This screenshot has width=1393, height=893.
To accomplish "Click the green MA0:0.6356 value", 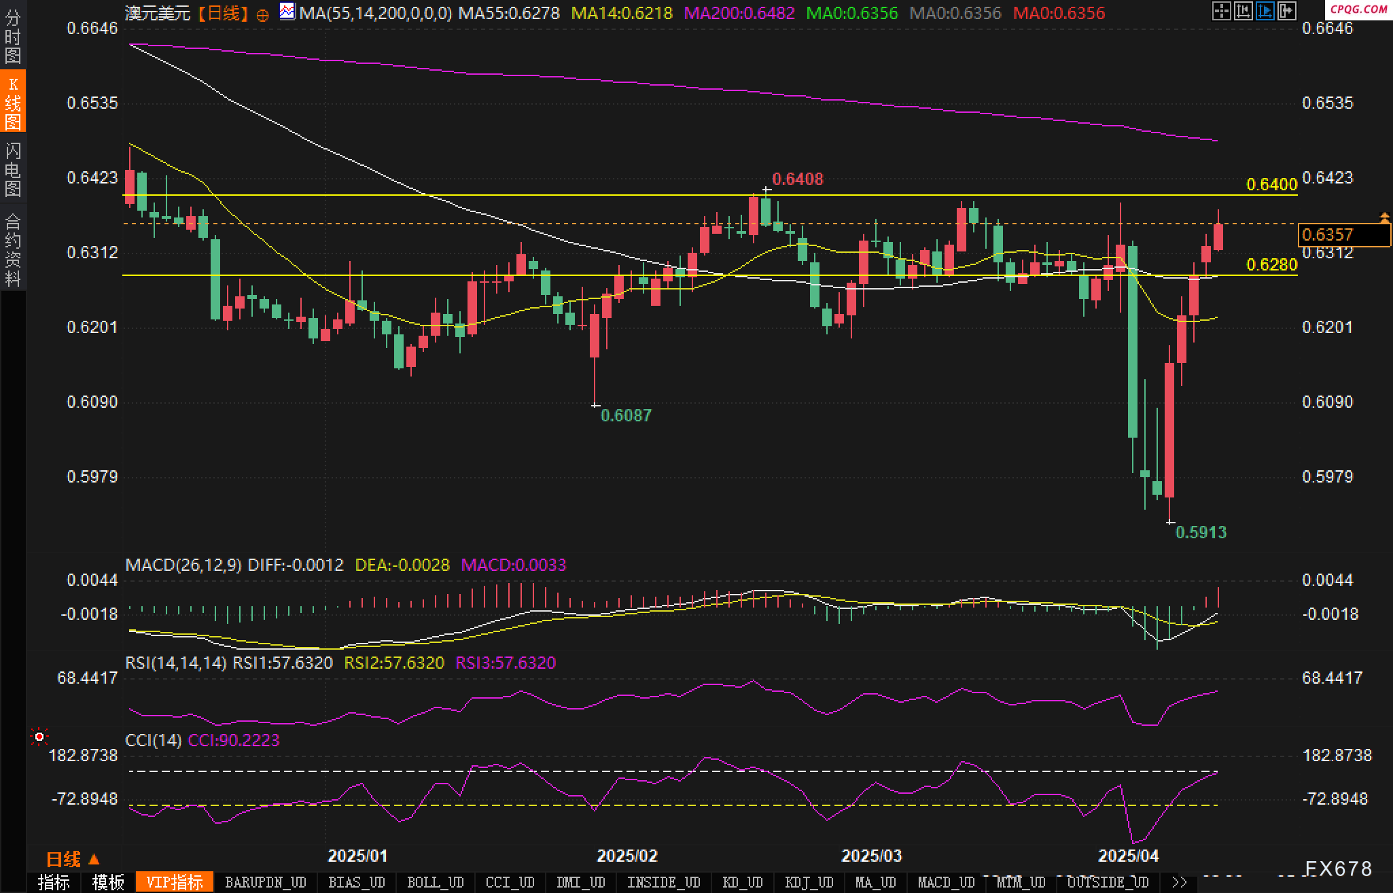I will [x=851, y=13].
